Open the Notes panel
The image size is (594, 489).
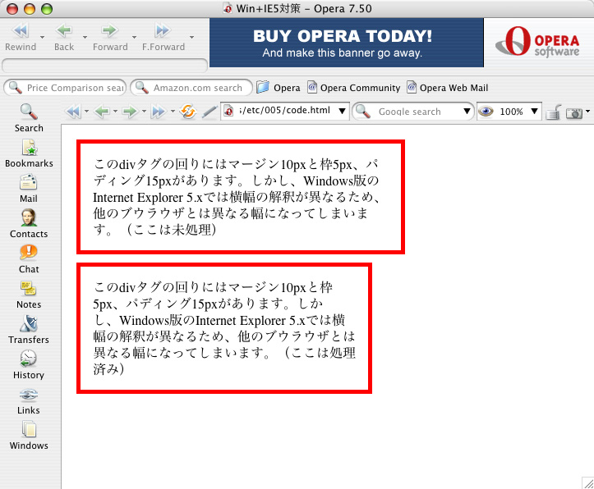[x=29, y=295]
